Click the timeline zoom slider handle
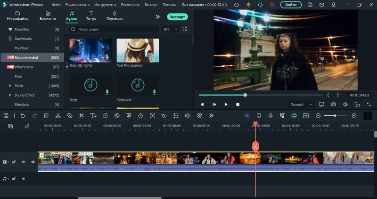 click(x=335, y=116)
